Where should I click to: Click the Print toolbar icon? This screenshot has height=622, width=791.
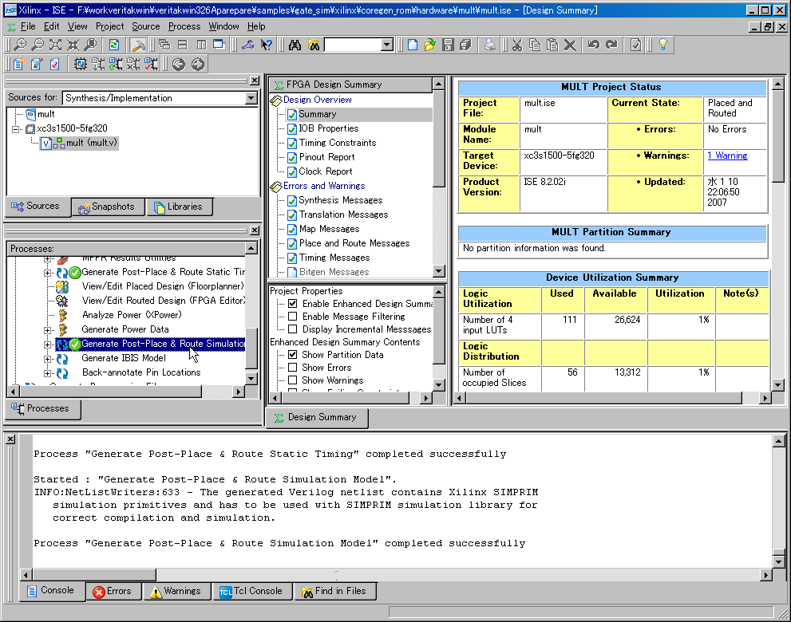pyautogui.click(x=490, y=45)
